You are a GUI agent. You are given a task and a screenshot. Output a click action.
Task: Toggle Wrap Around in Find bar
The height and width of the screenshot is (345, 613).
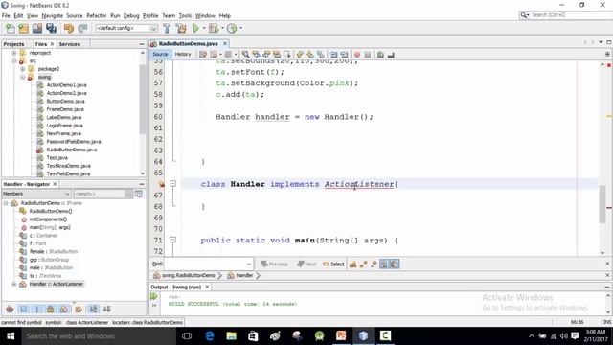[395, 264]
